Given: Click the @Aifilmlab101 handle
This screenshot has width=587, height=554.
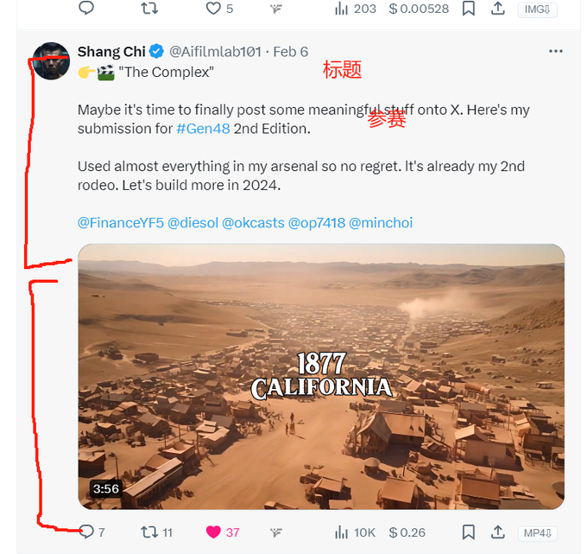Looking at the screenshot, I should (x=215, y=52).
